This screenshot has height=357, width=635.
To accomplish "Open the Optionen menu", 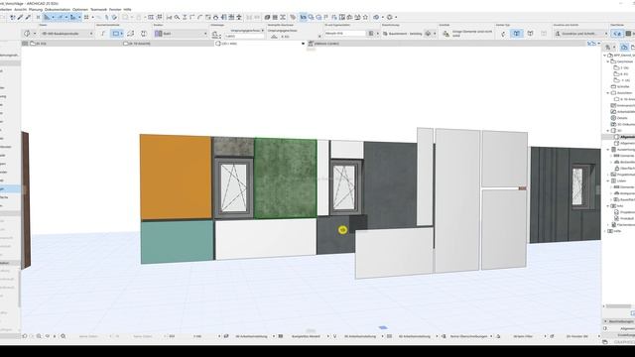I will [80, 9].
